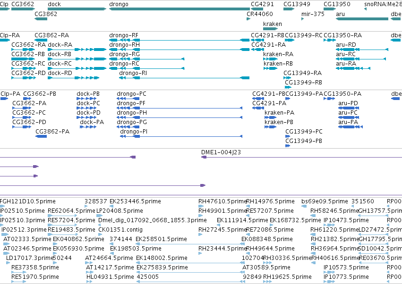Click the CG13950 gene label

pos(337,4)
